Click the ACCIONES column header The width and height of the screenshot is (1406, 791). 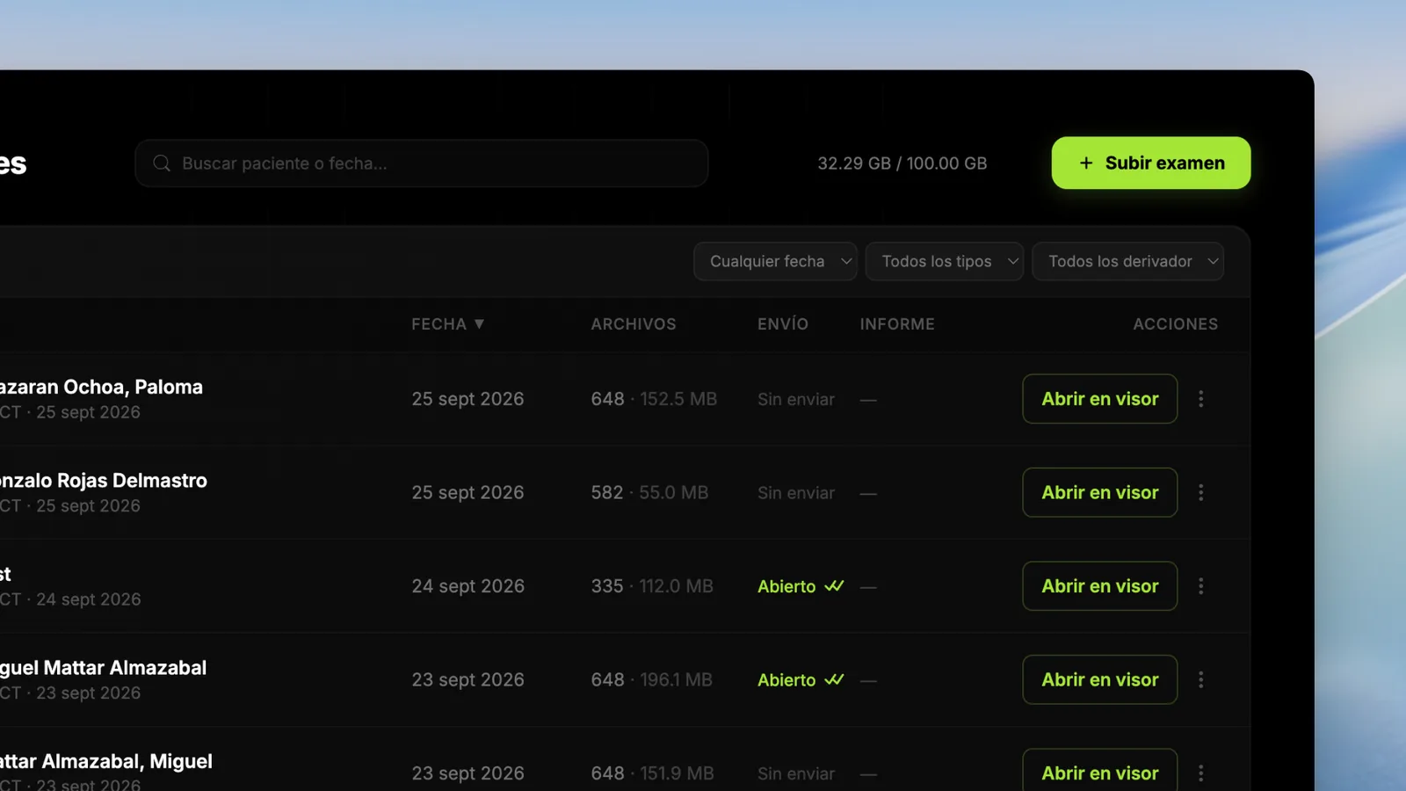pyautogui.click(x=1176, y=324)
